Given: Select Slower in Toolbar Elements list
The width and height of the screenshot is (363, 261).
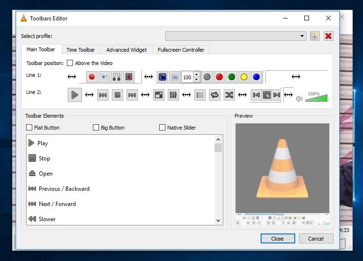Looking at the screenshot, I should click(121, 219).
